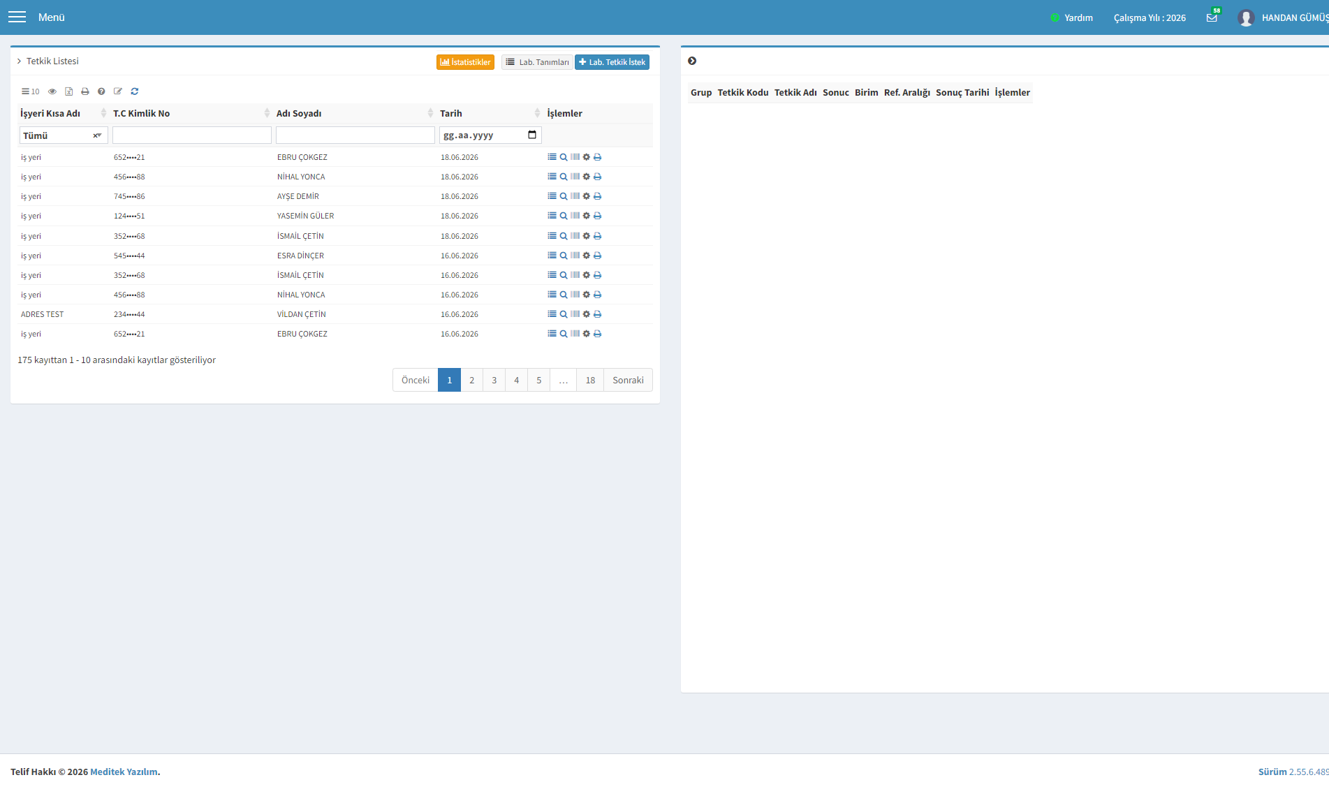Open the mail notifications icon in header
The height and width of the screenshot is (789, 1329).
pos(1212,18)
